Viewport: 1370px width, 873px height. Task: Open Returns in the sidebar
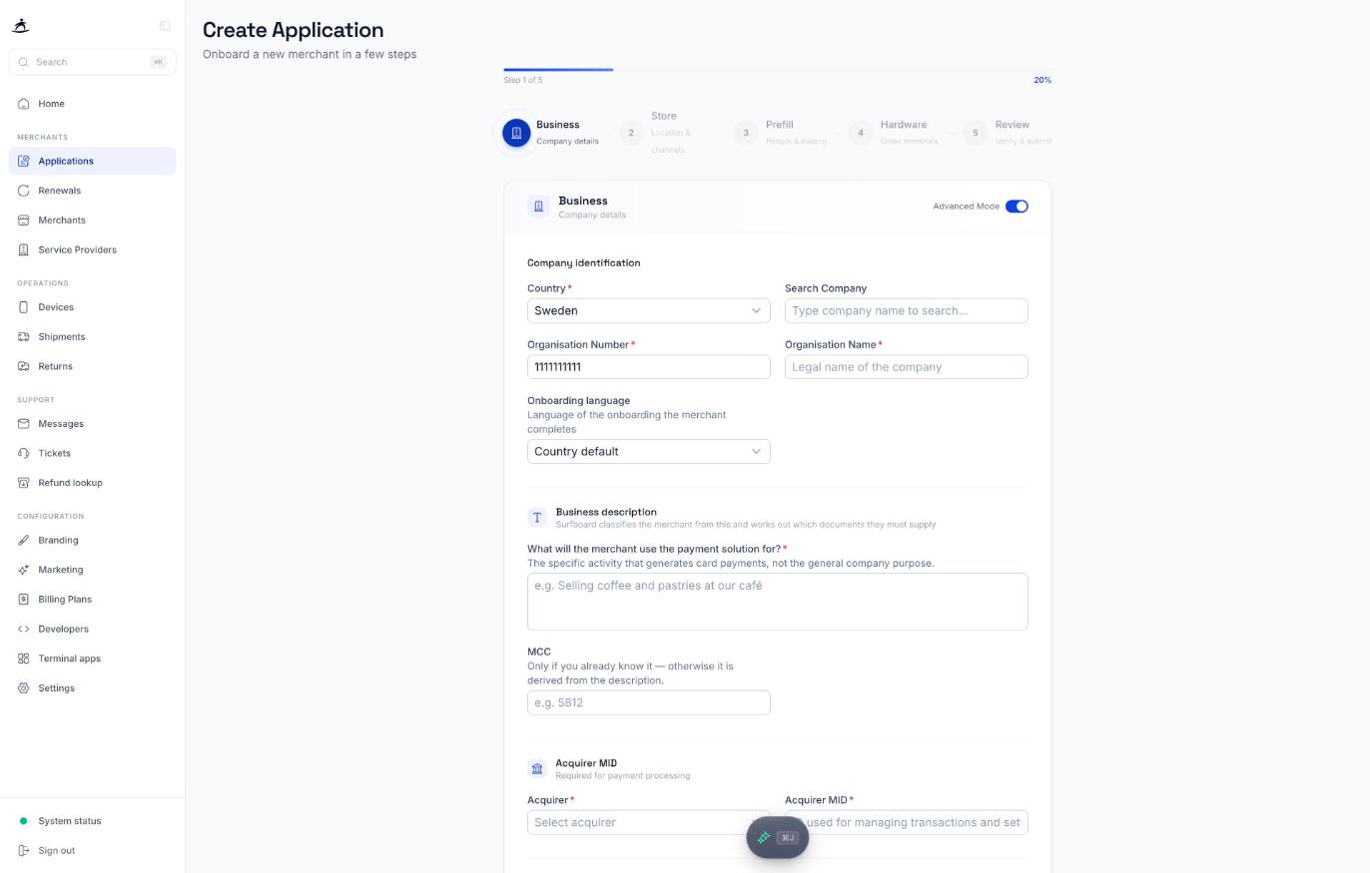tap(92, 366)
